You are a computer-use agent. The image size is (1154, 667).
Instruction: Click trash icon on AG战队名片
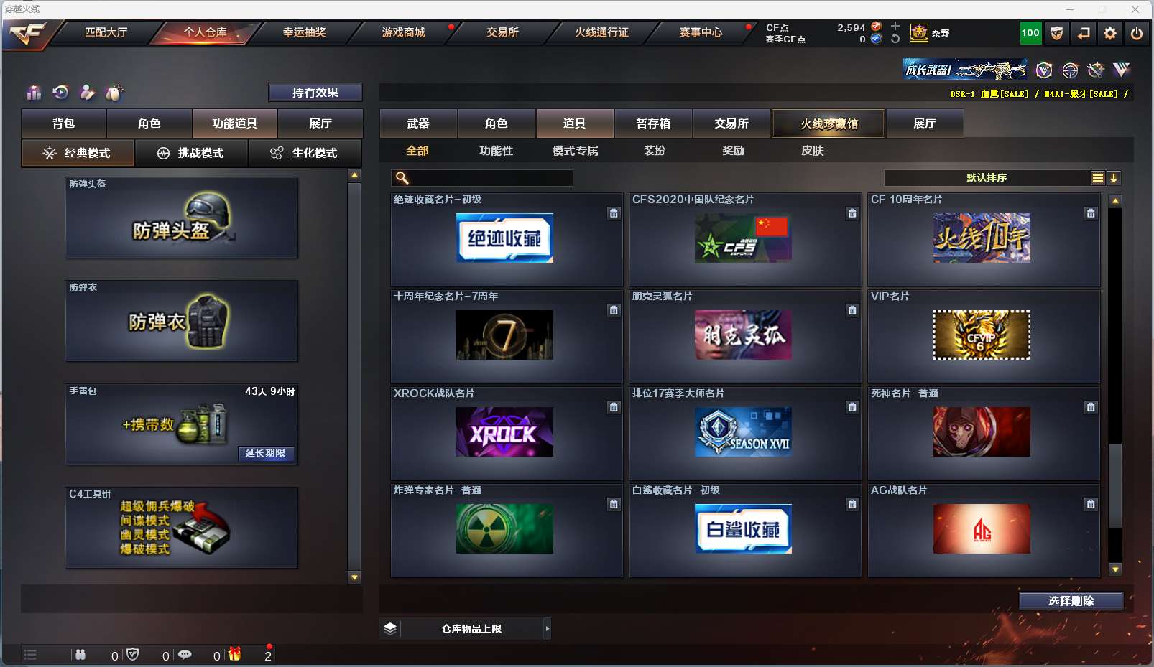coord(1091,504)
